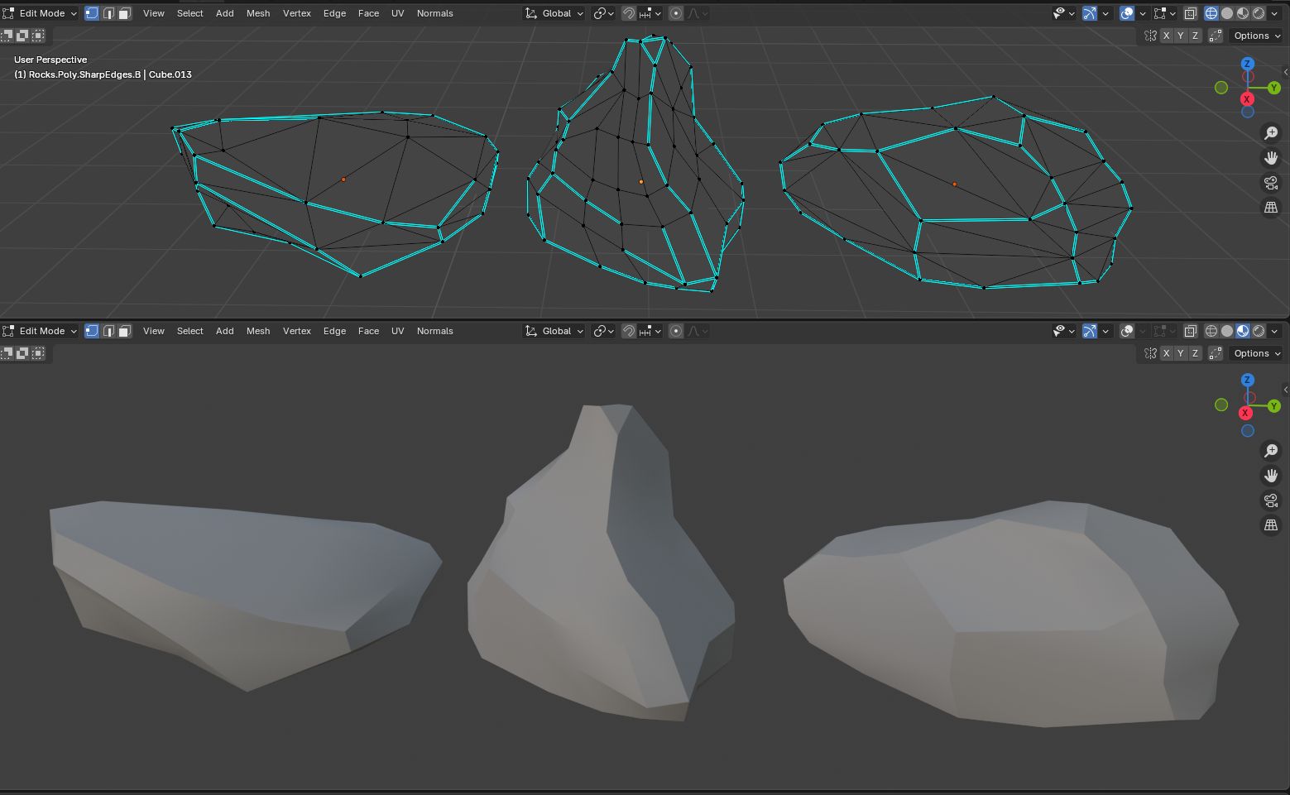The image size is (1290, 795).
Task: Toggle proportional editing in top viewport header
Action: 676,13
